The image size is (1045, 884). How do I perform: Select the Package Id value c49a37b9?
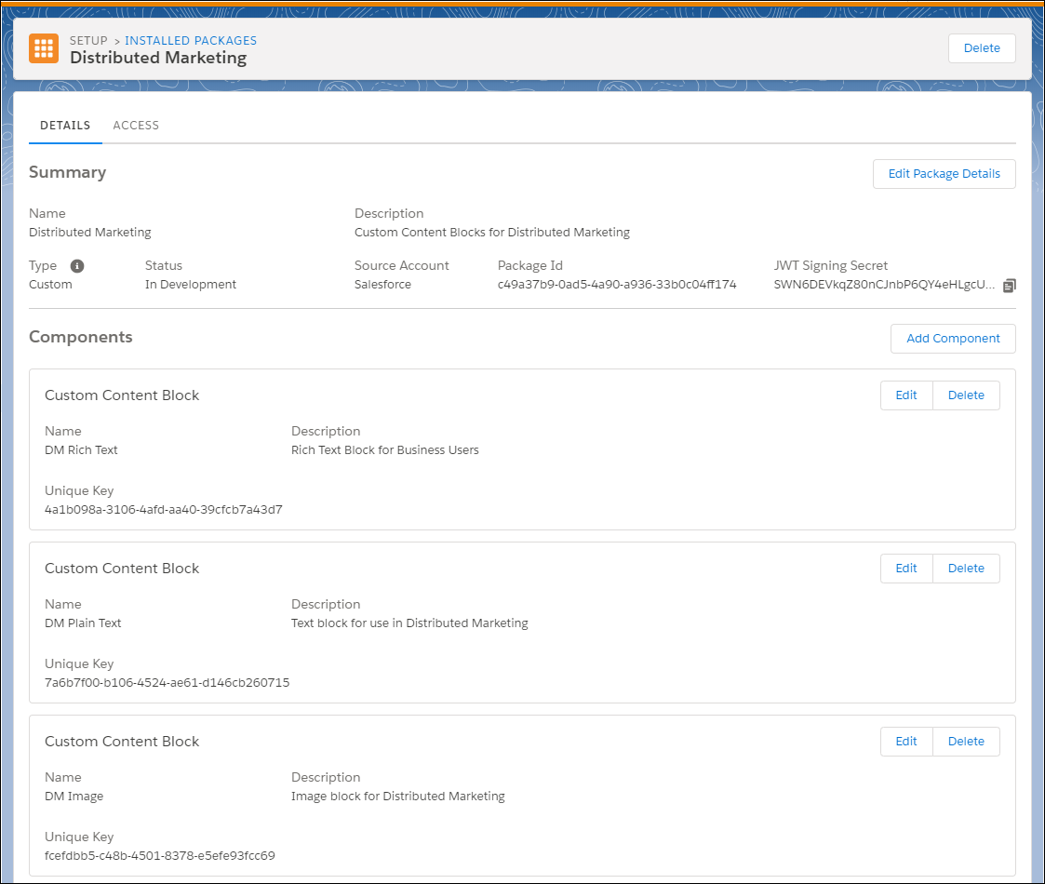[x=616, y=285]
